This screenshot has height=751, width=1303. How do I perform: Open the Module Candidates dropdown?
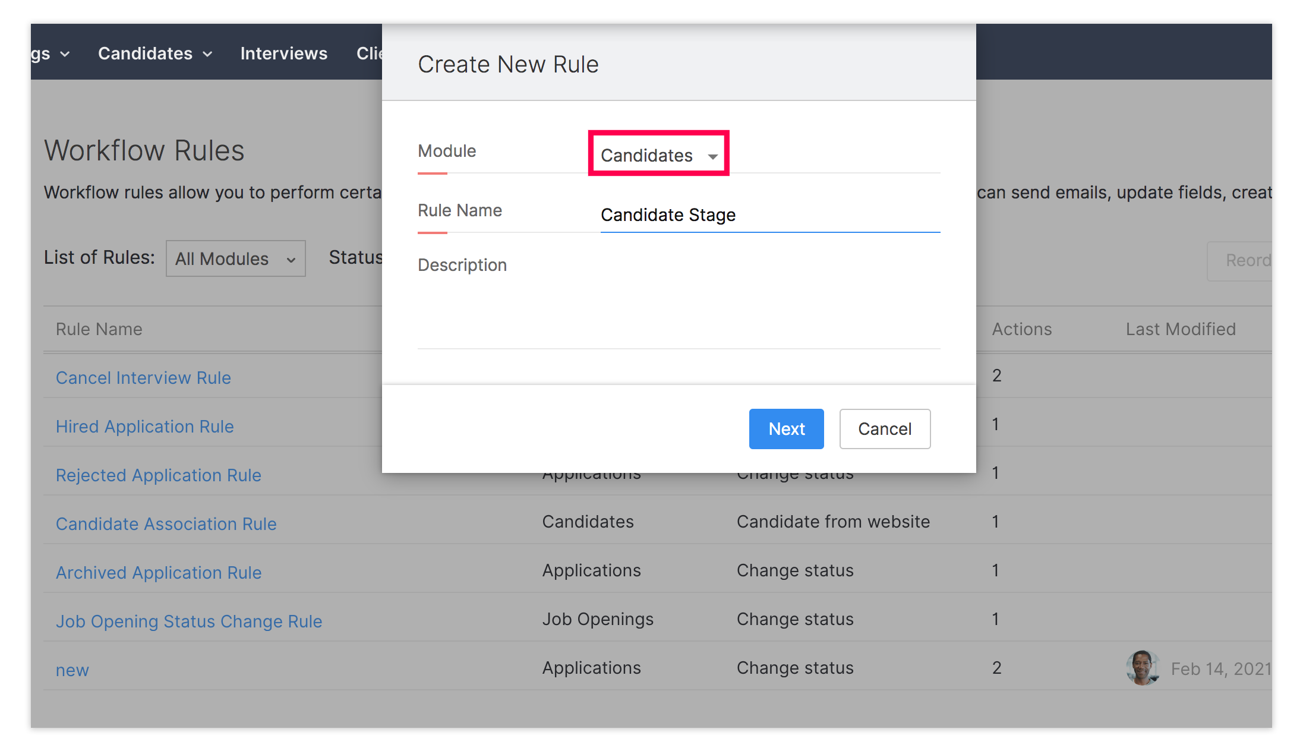658,155
